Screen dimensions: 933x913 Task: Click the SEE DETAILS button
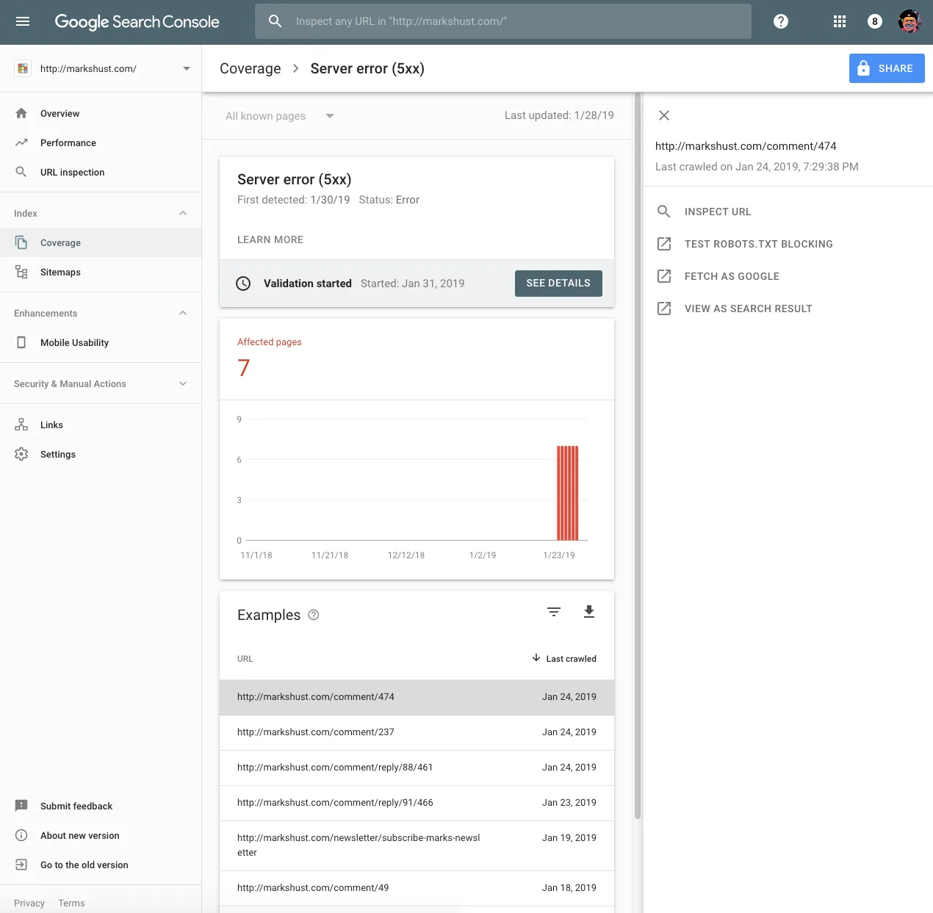click(558, 284)
